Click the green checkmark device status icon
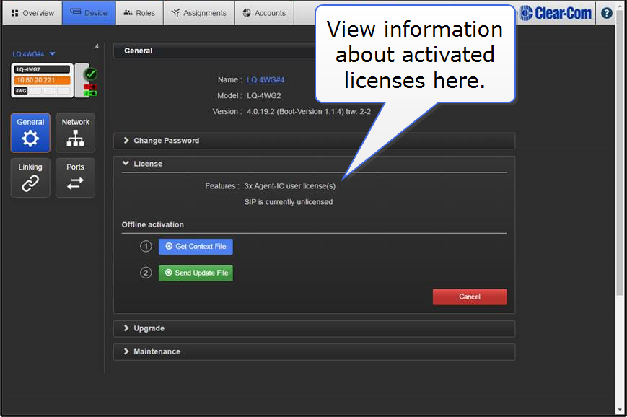Viewport: 627px width, 417px height. [x=91, y=74]
